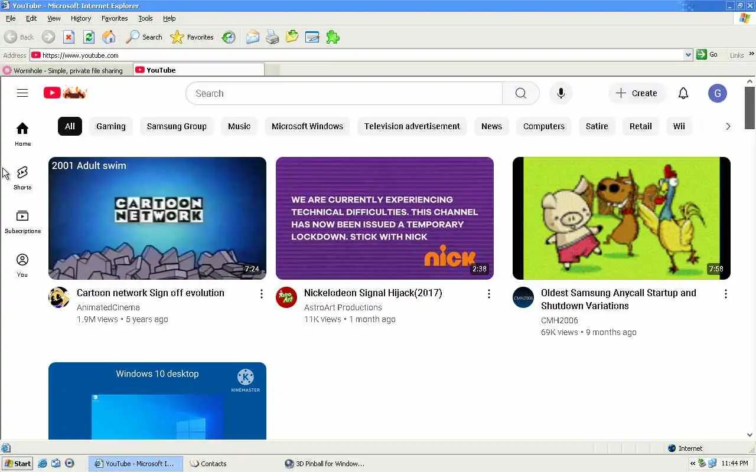Filter by Microsoft Windows chip
The image size is (756, 472).
(x=307, y=126)
